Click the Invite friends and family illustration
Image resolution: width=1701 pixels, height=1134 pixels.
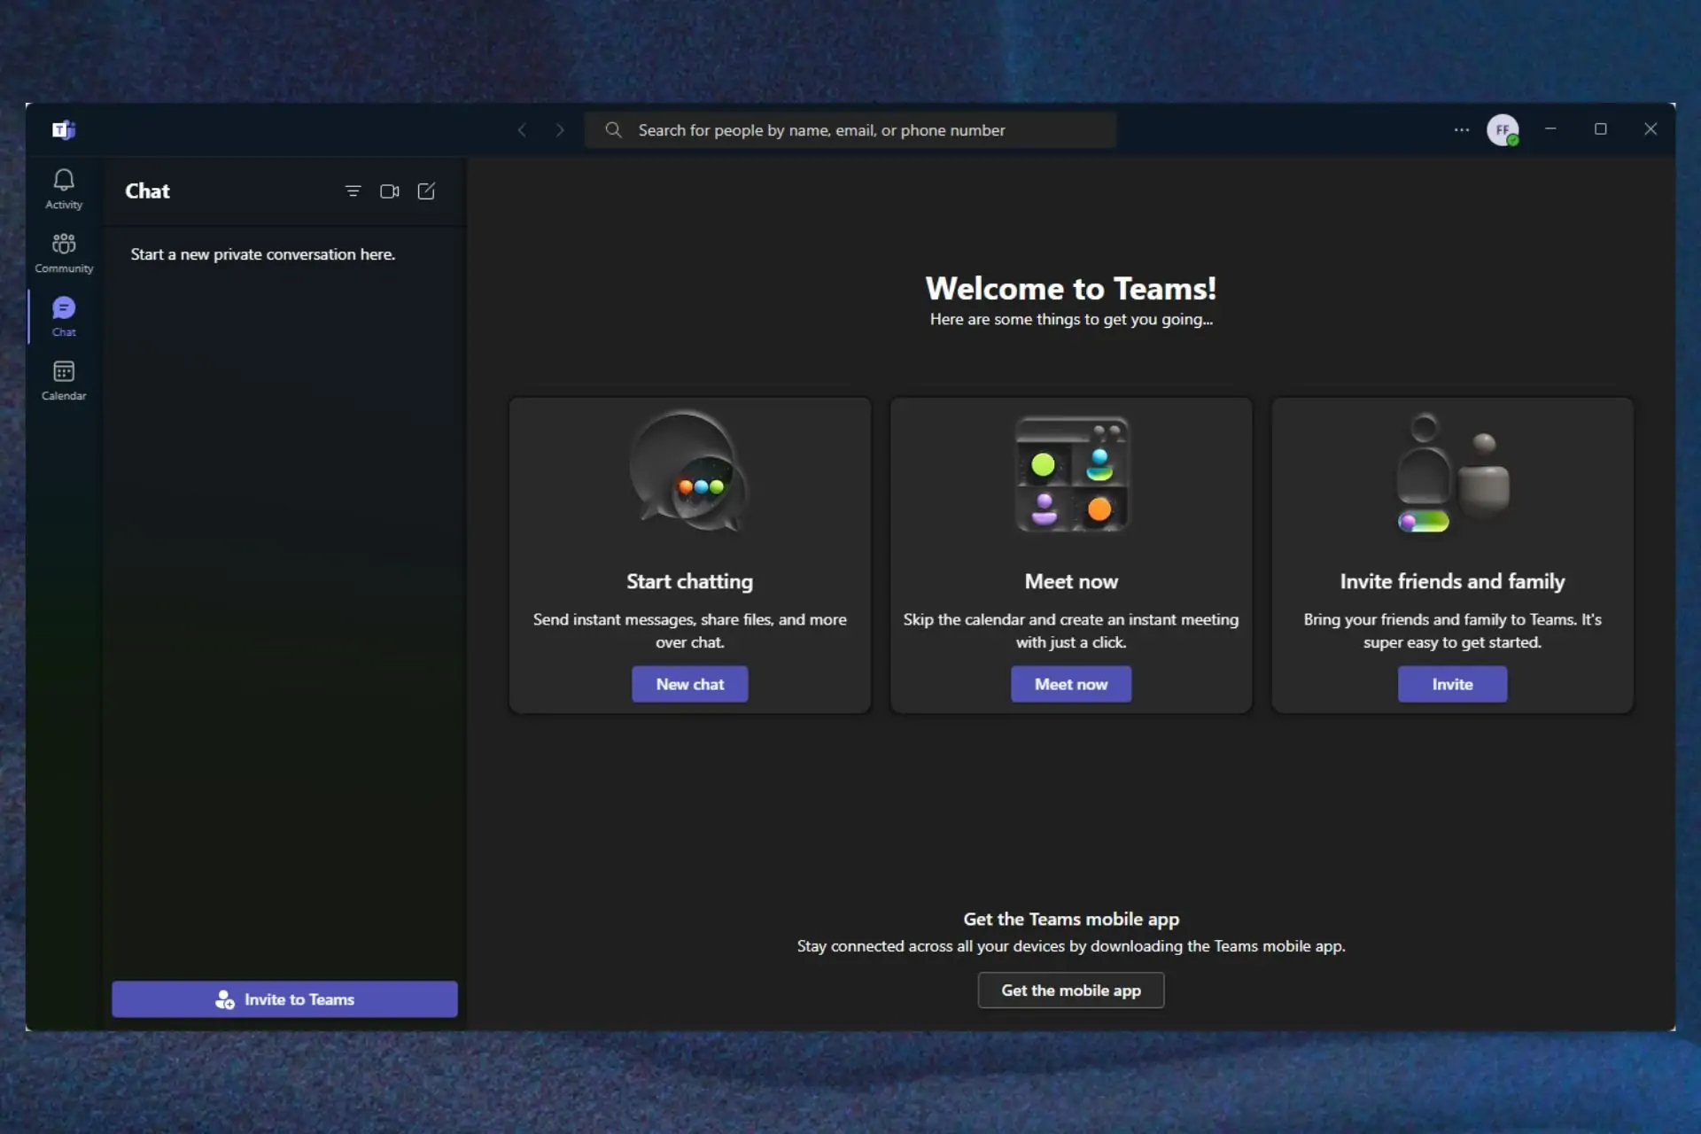[x=1453, y=472]
